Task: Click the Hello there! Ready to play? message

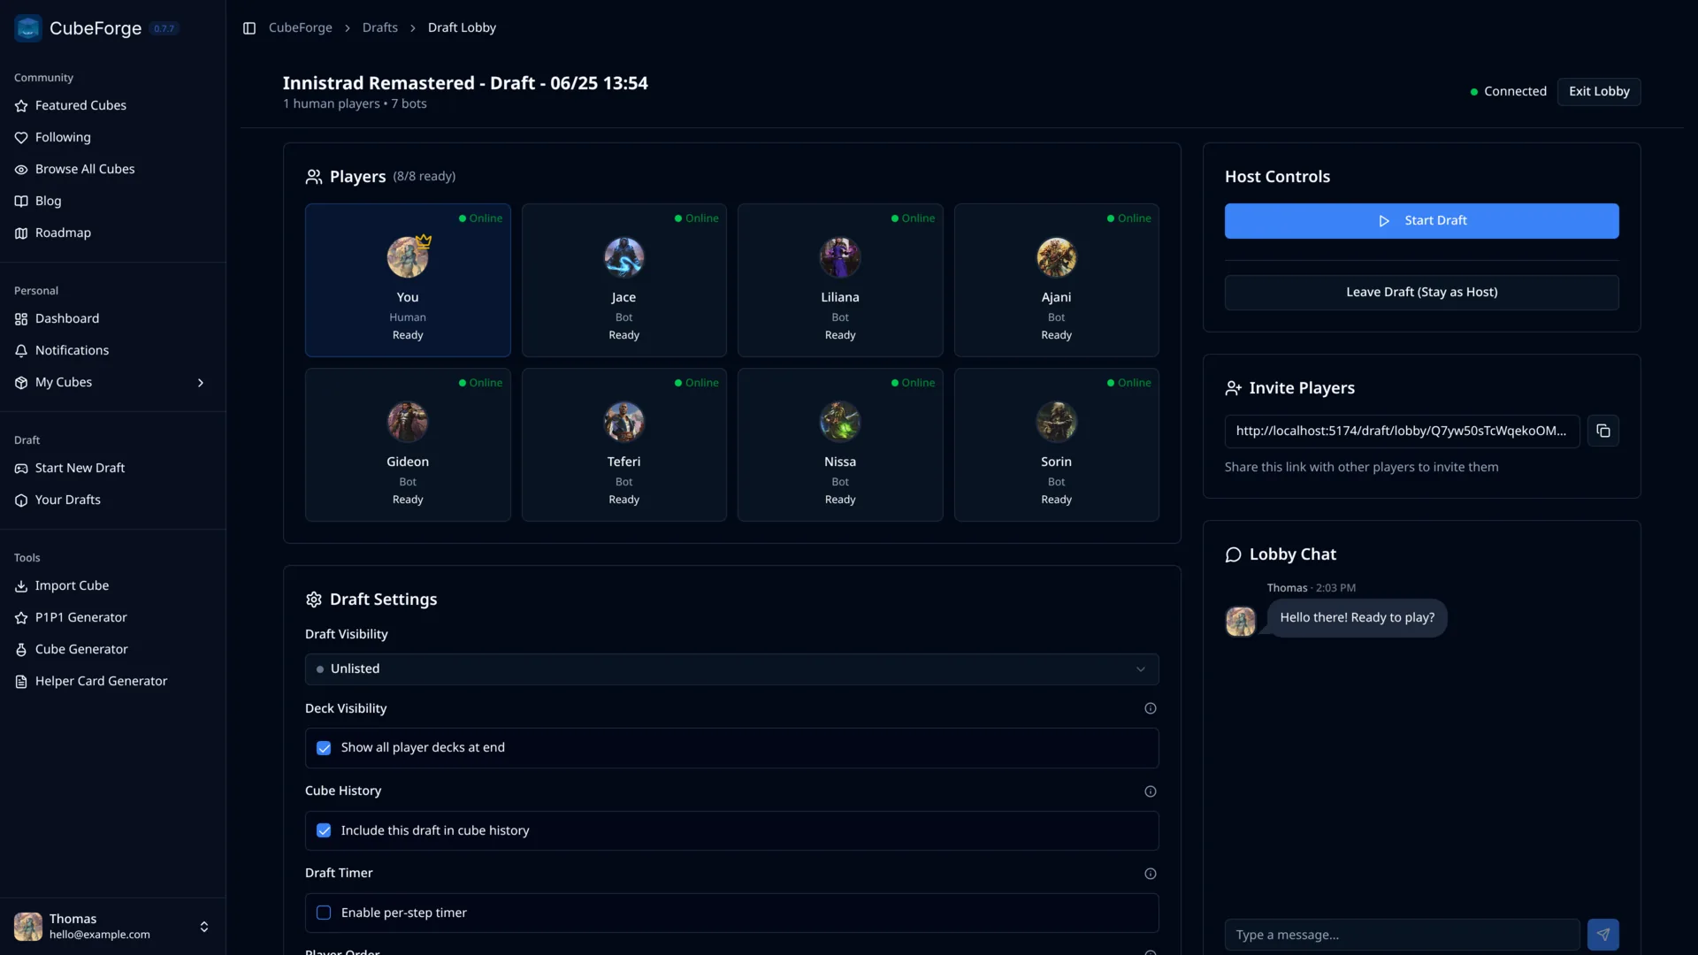Action: 1357,618
